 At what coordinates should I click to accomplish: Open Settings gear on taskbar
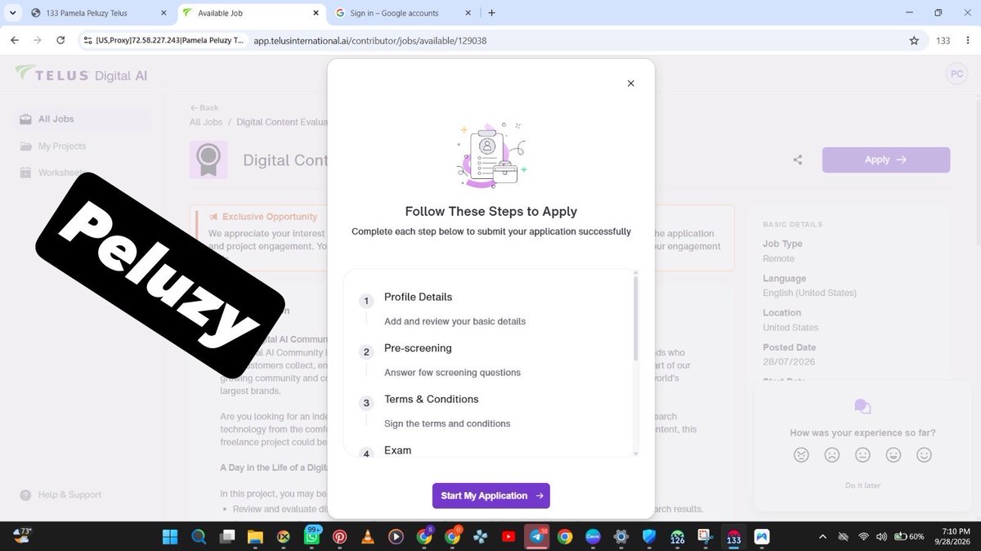pyautogui.click(x=621, y=537)
